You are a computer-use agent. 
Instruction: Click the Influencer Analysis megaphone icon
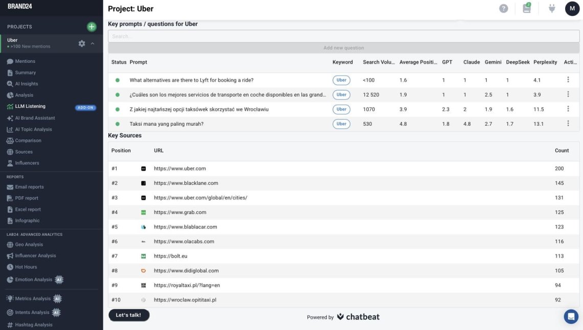click(x=10, y=256)
